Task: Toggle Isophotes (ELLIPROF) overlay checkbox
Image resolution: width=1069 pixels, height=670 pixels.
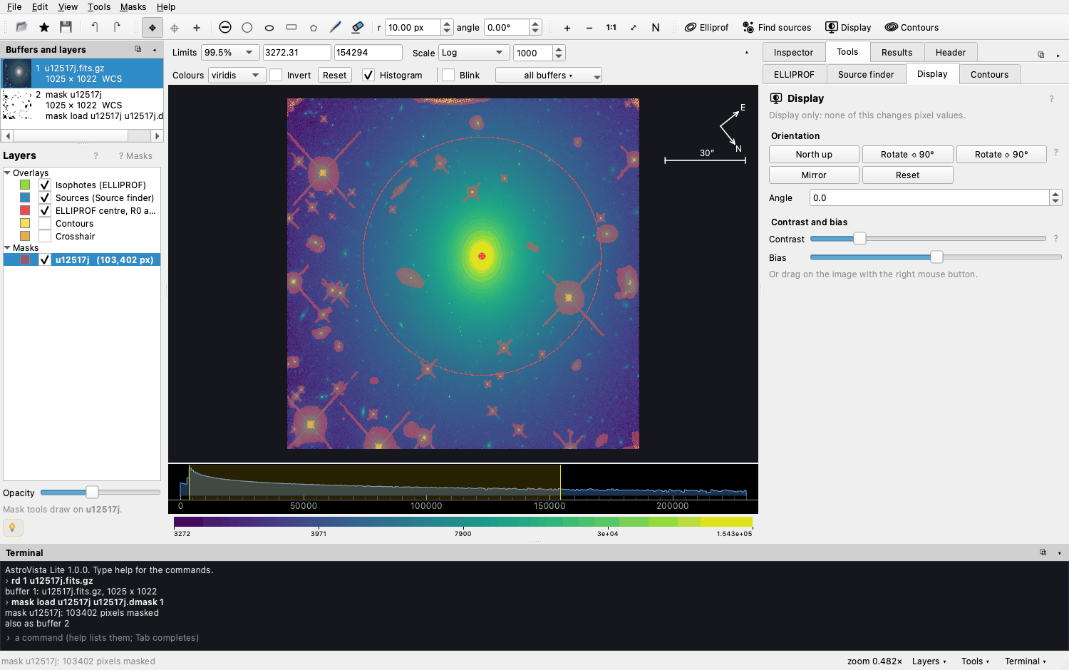Action: (45, 185)
